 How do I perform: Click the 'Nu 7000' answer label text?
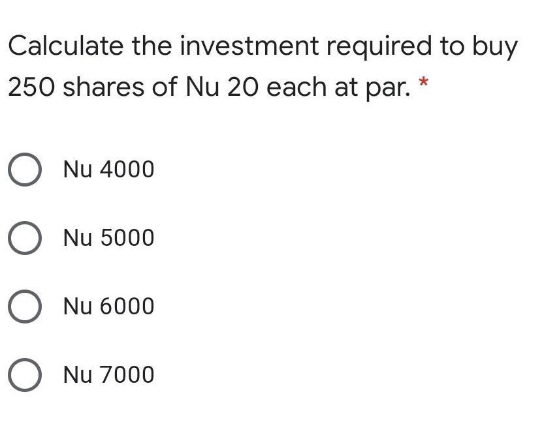109,375
